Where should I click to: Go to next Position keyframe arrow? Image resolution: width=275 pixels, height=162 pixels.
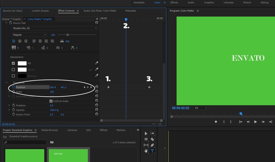click(x=91, y=87)
